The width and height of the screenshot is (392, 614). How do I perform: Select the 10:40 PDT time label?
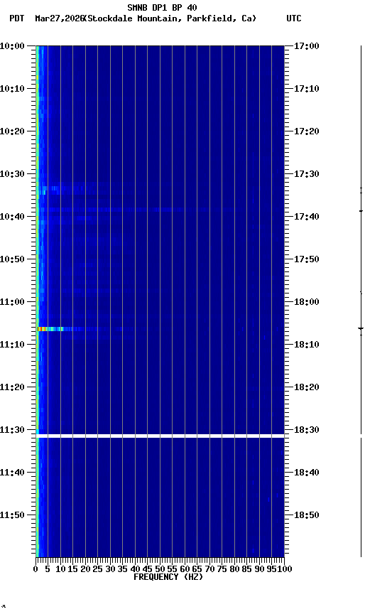(x=12, y=217)
